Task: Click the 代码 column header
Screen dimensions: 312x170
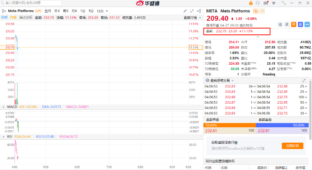Action: [x=208, y=168]
